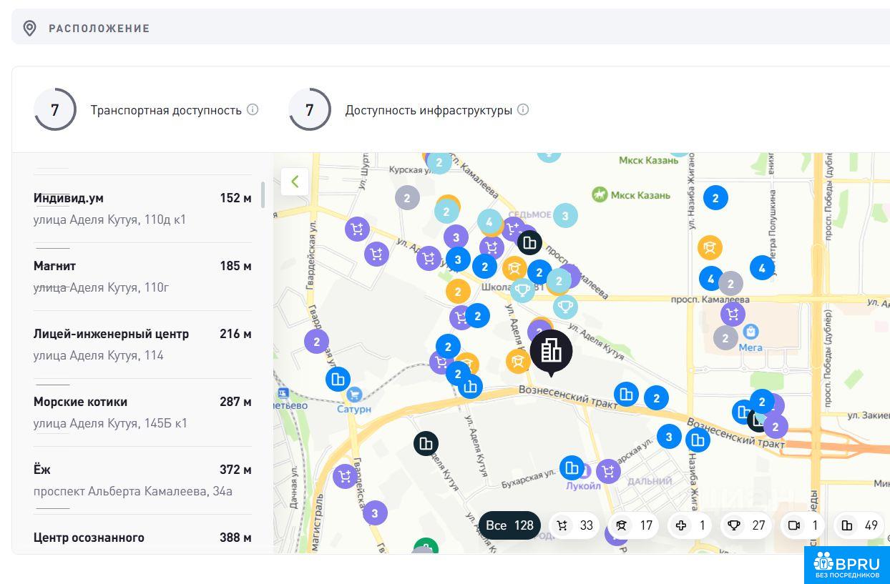Click the blue building marker right of blue 3
The height and width of the screenshot is (584, 890).
[x=698, y=440]
